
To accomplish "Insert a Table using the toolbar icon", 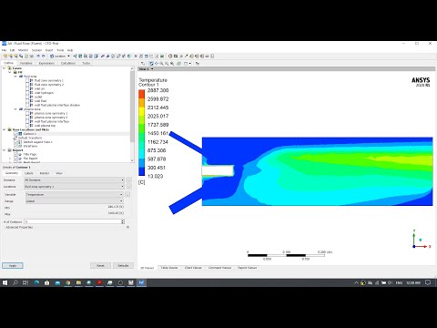I will coord(147,56).
